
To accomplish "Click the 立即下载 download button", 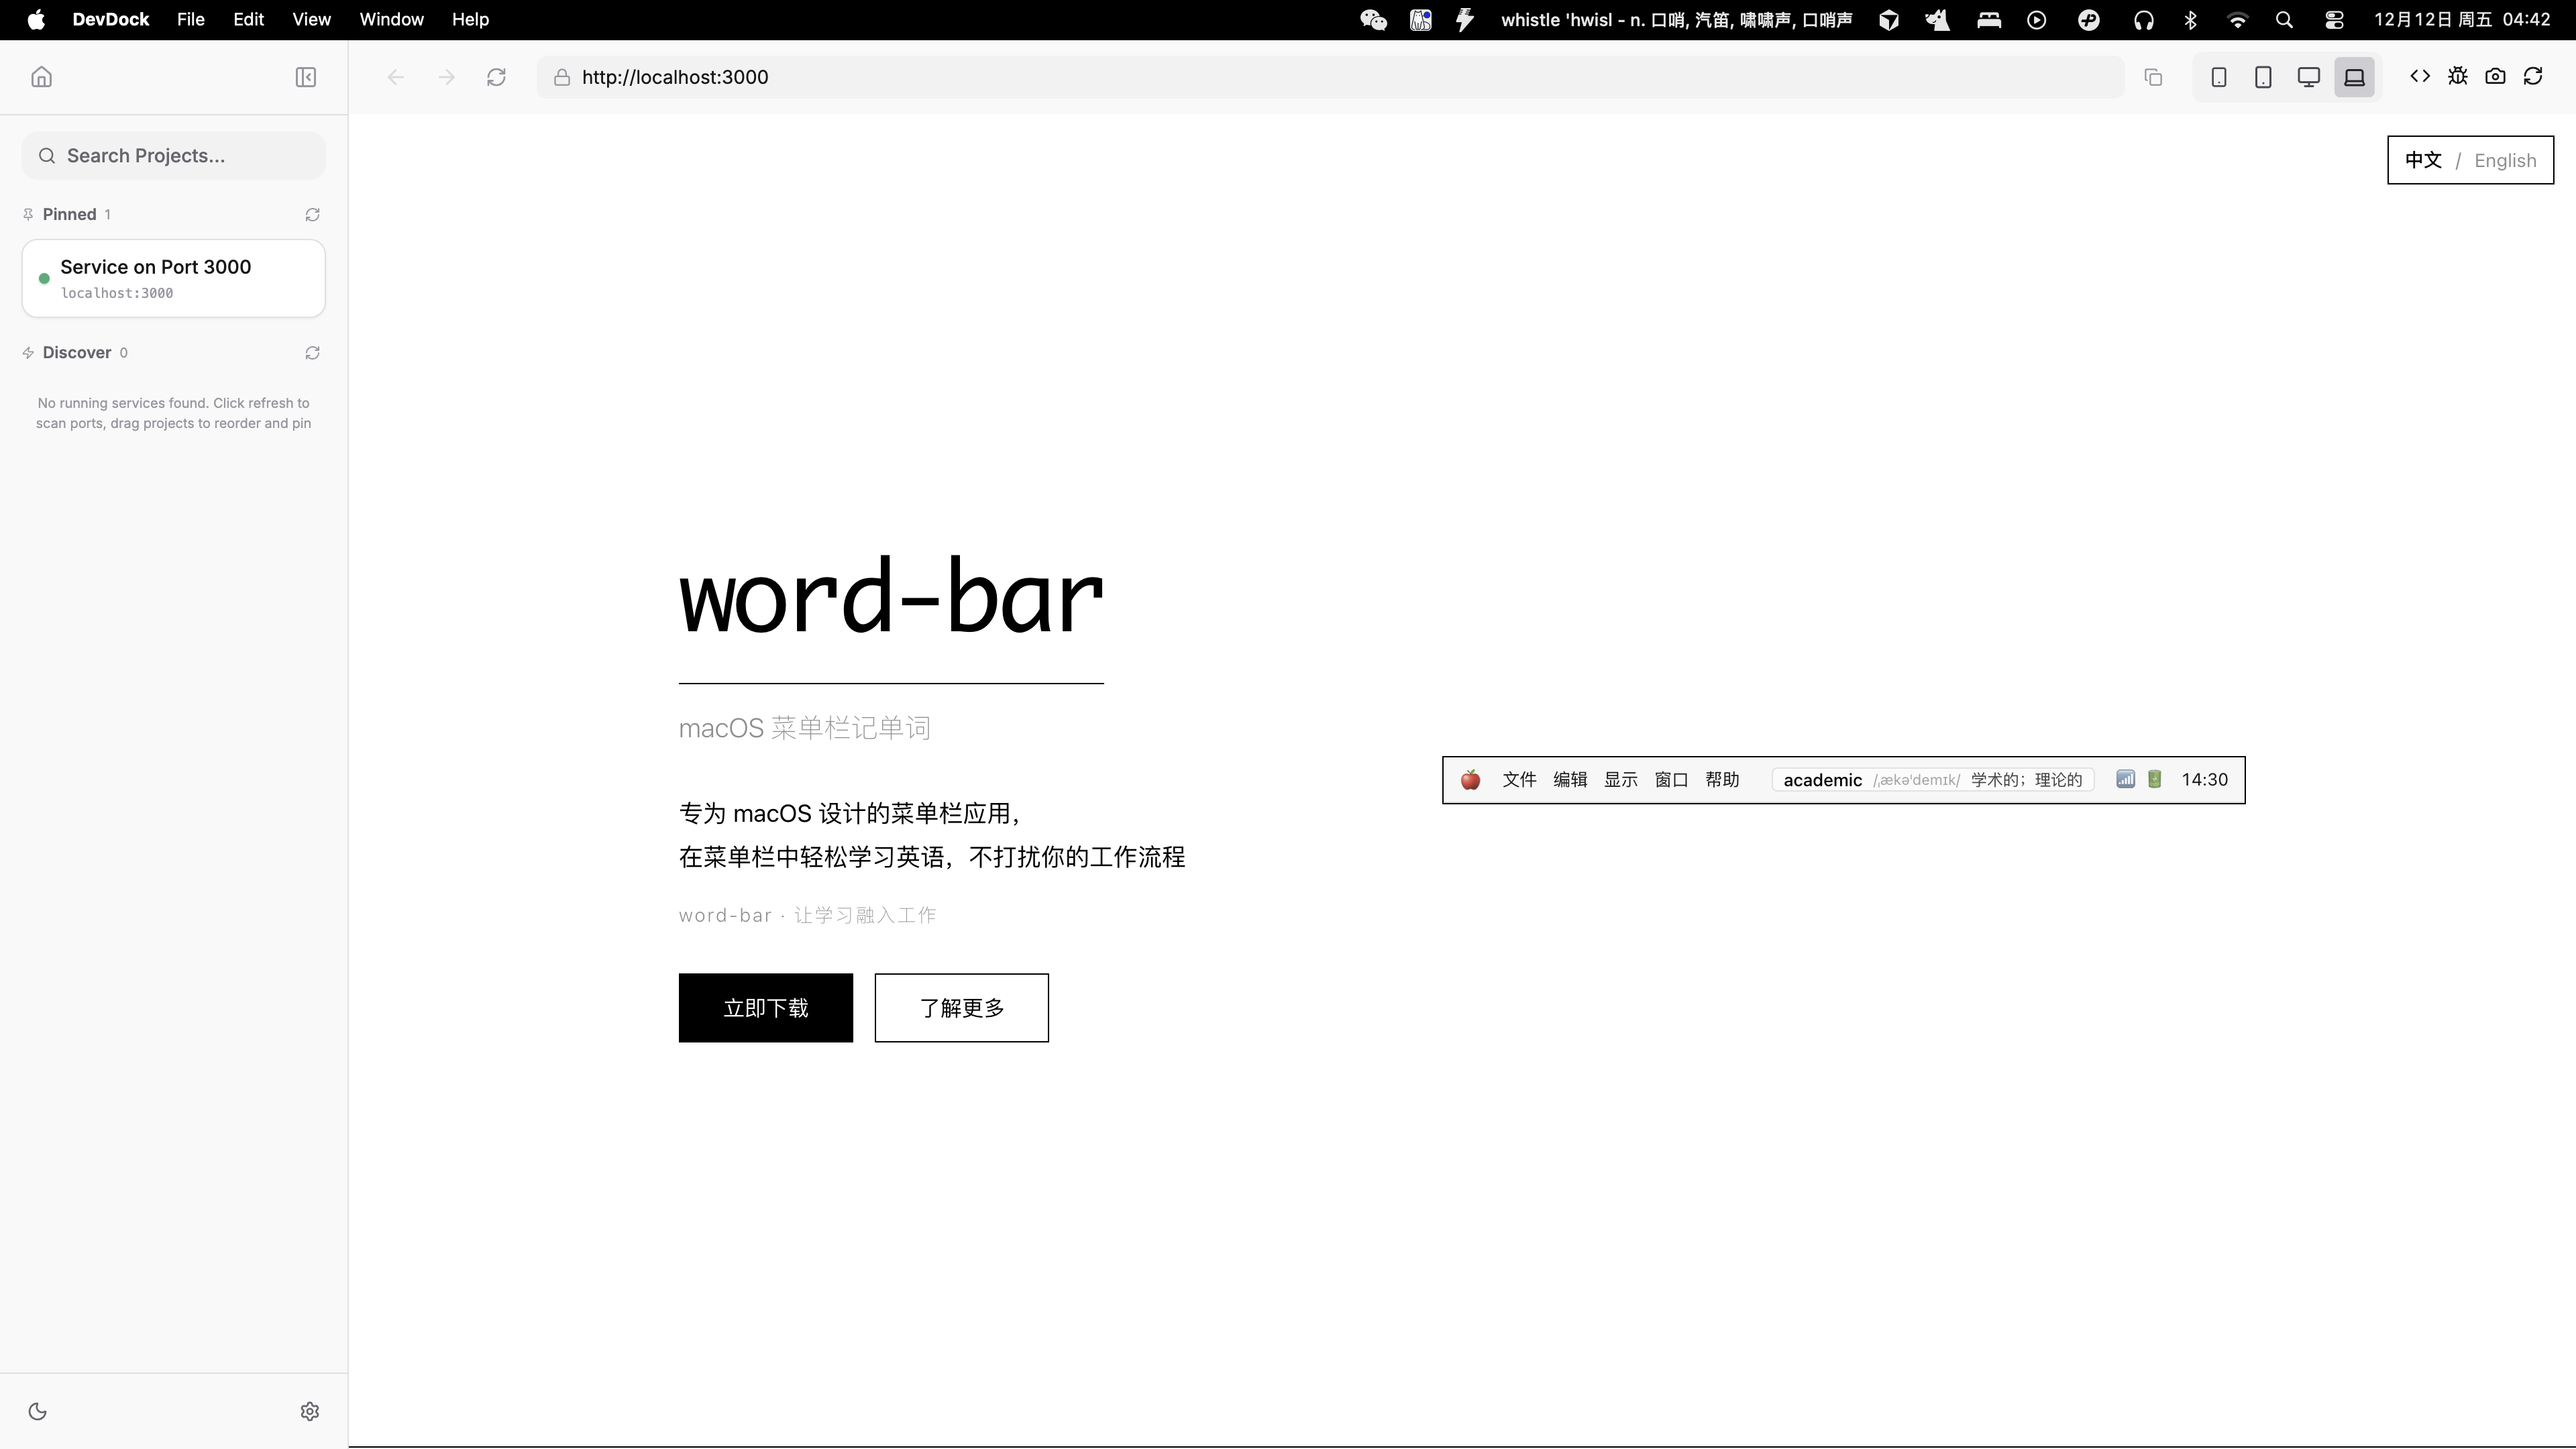I will pyautogui.click(x=765, y=1007).
